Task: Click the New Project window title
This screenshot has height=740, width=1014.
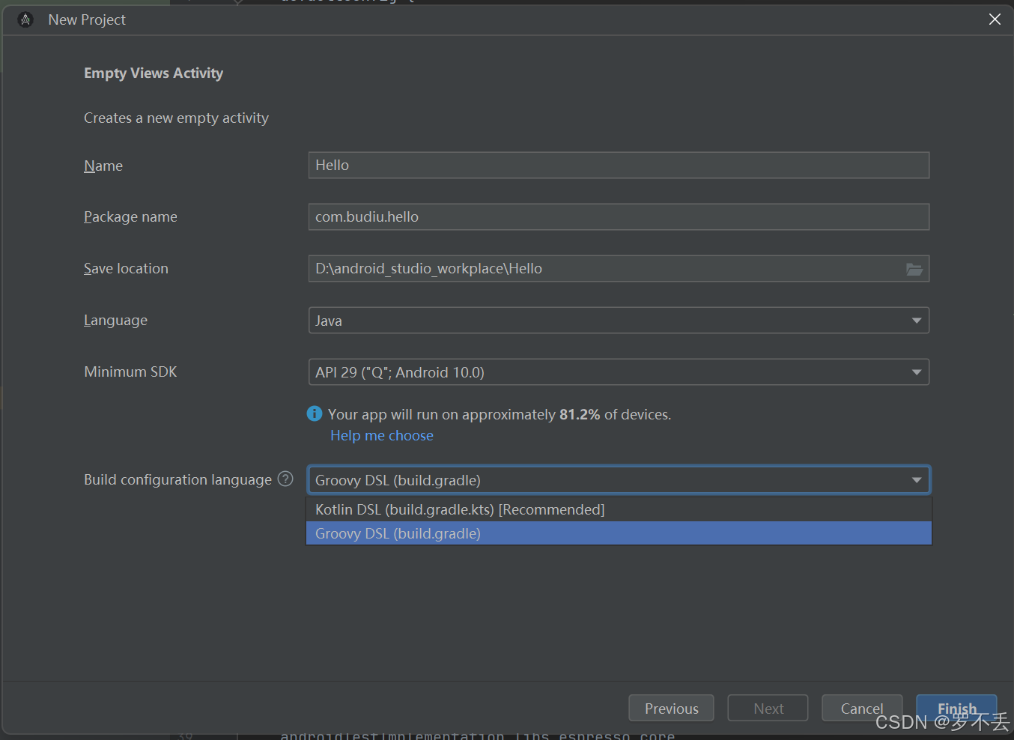Action: pyautogui.click(x=87, y=20)
